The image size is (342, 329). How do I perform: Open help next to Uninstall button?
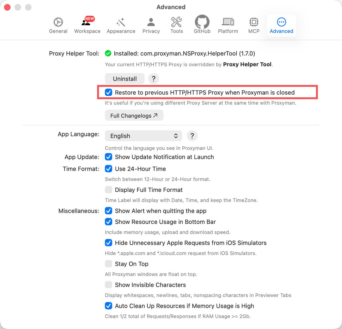(x=154, y=79)
